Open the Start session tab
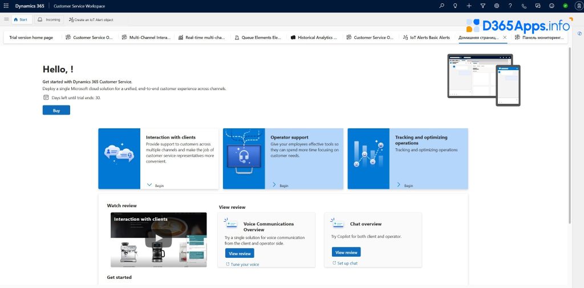This screenshot has width=584, height=288. [22, 20]
